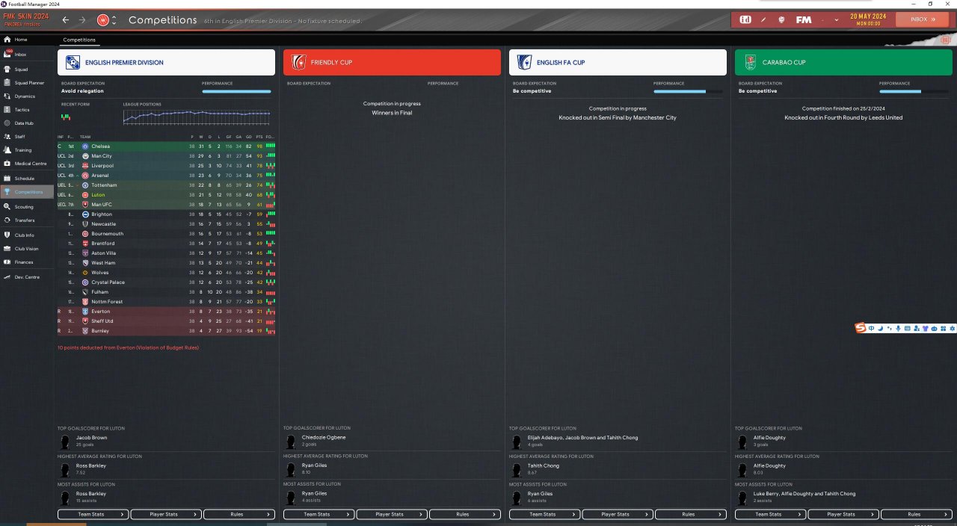Open Rules for English Premier Division

[x=239, y=514]
